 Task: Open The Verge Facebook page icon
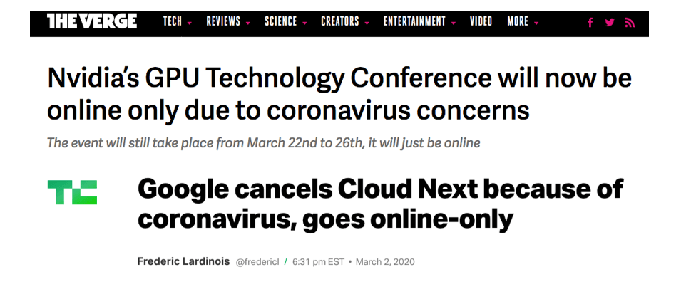(x=590, y=23)
